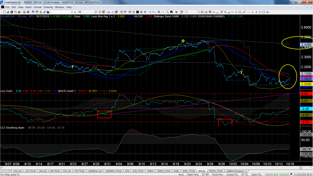Switch to the ENI TF240 workspace tab
Viewport: 313px width, 176px height.
(55, 171)
